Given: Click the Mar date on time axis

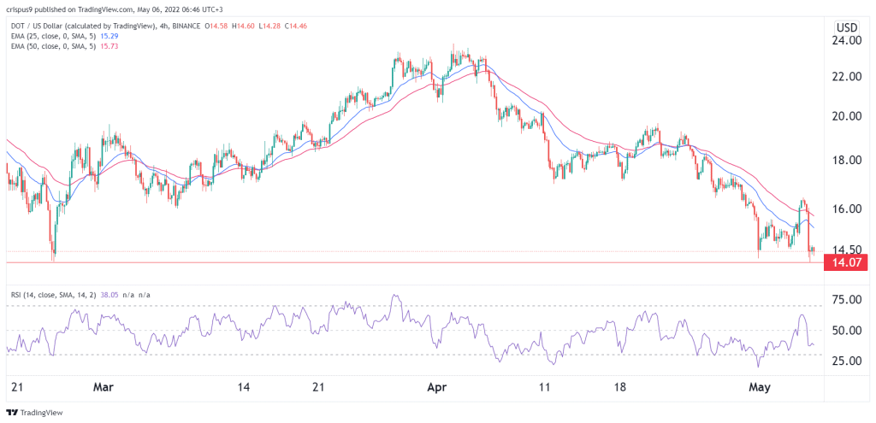Looking at the screenshot, I should (104, 387).
